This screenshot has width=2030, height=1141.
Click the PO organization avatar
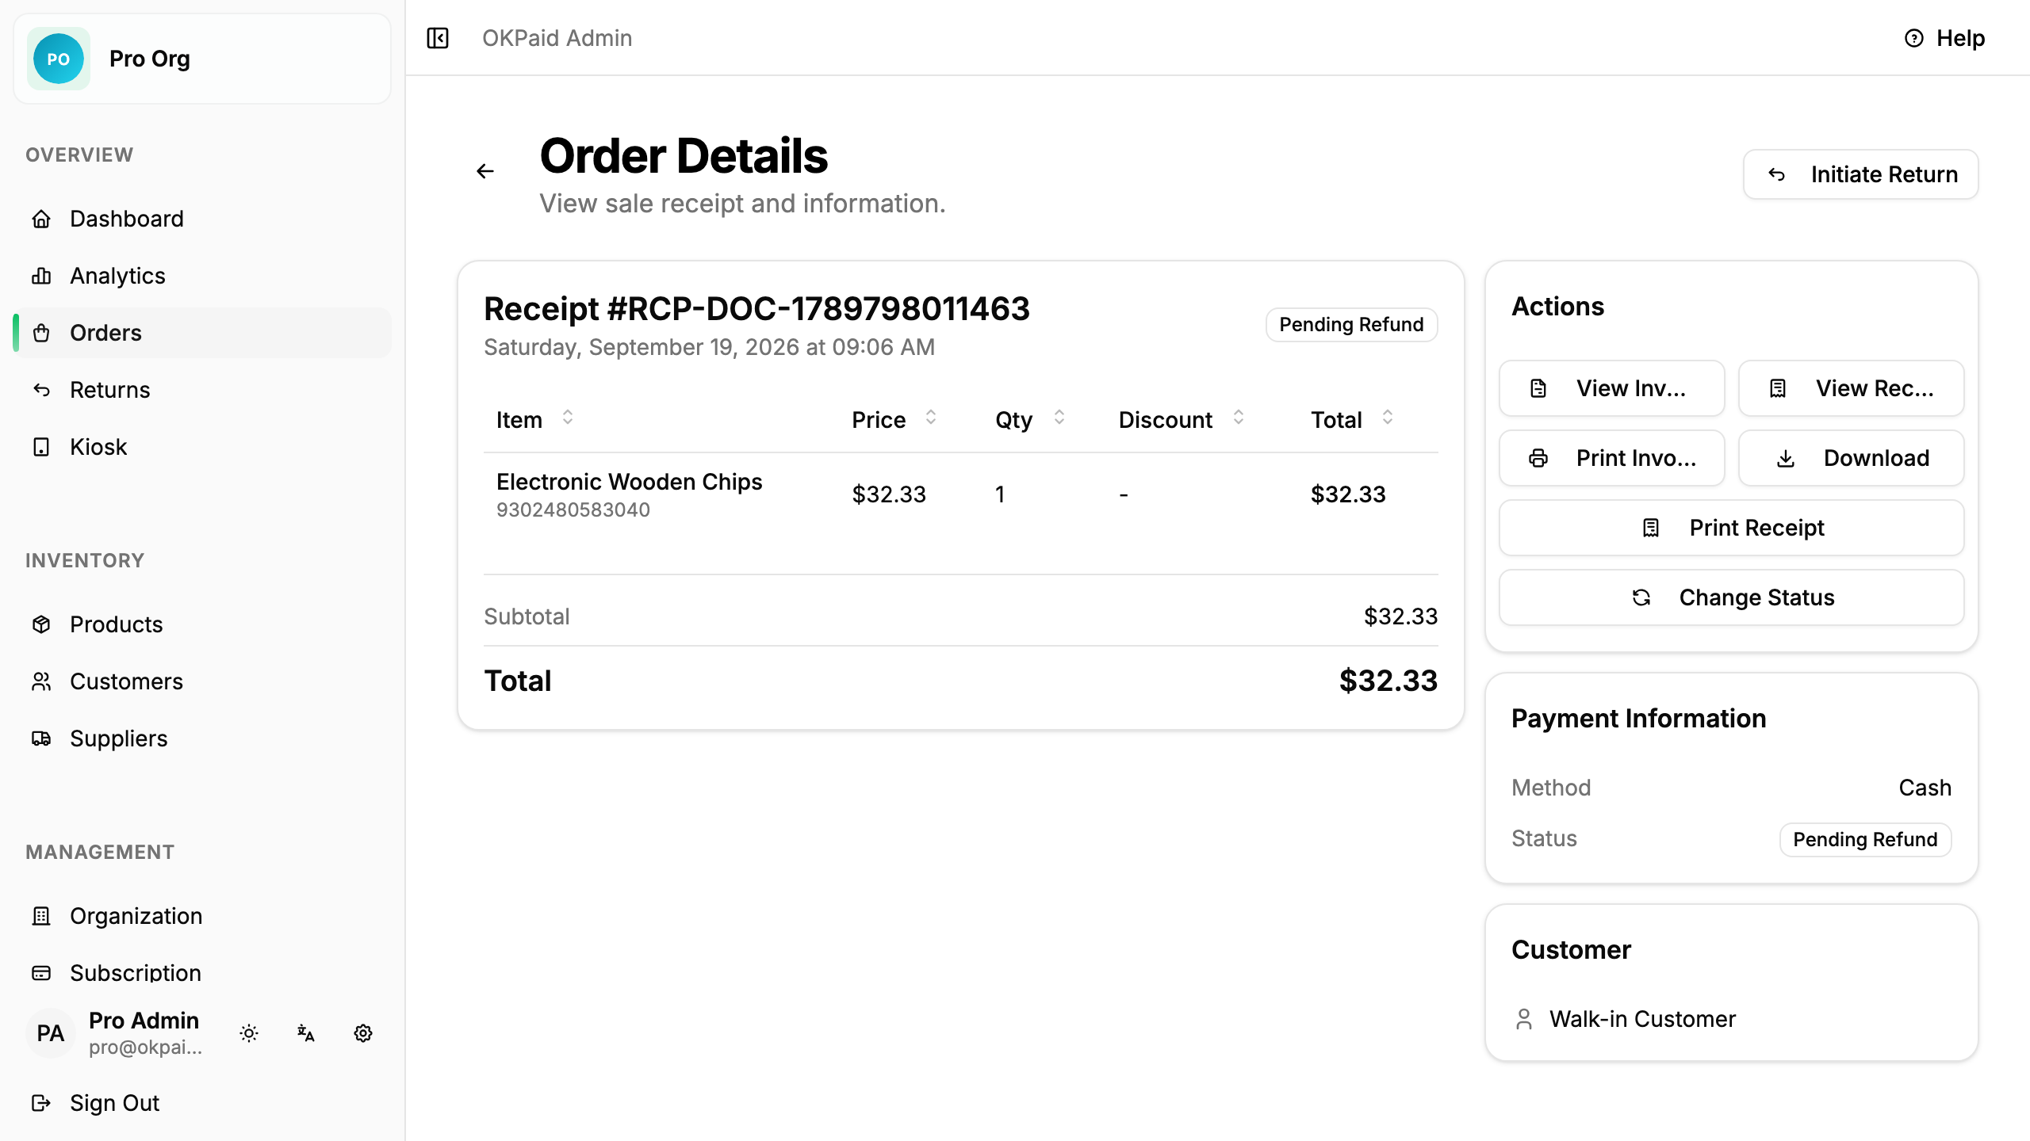(x=59, y=59)
